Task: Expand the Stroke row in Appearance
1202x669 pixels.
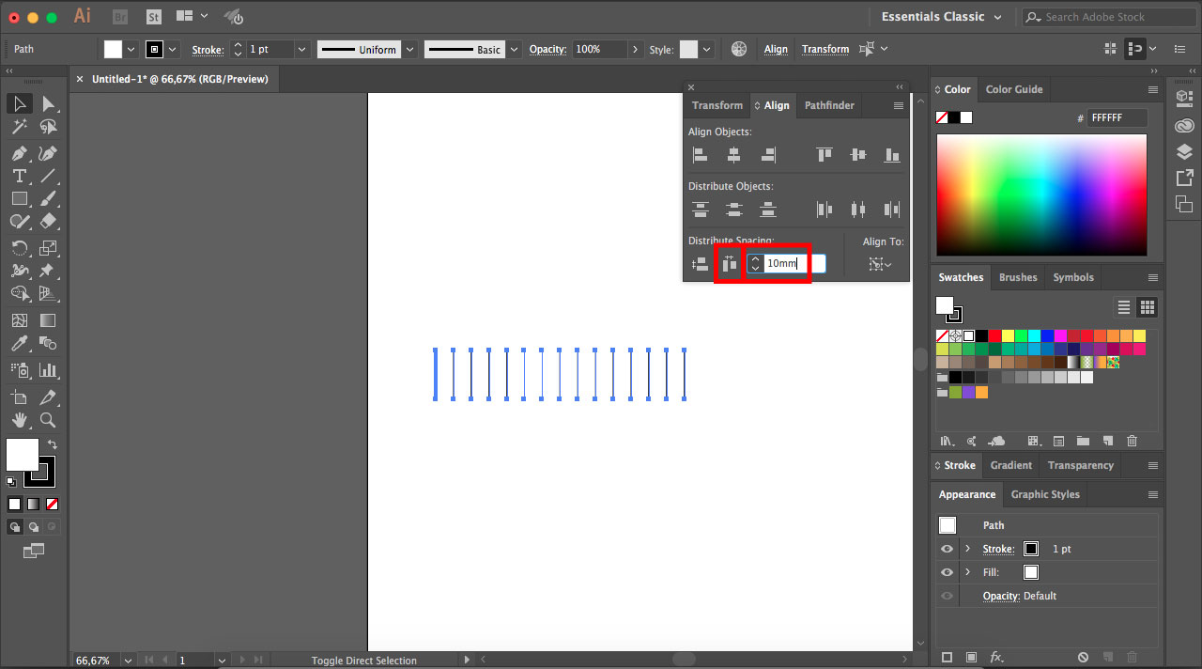Action: pos(967,549)
